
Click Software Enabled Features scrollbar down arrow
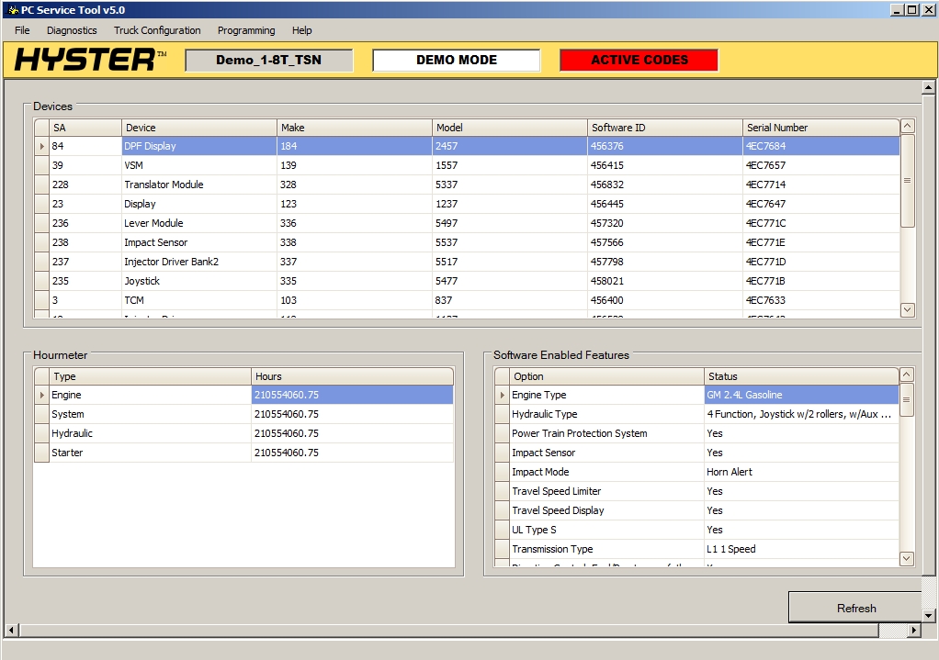907,558
